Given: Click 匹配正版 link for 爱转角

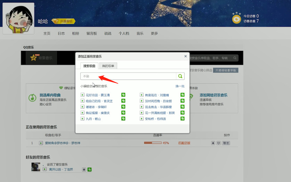Looking at the screenshot, I should 184,143.
